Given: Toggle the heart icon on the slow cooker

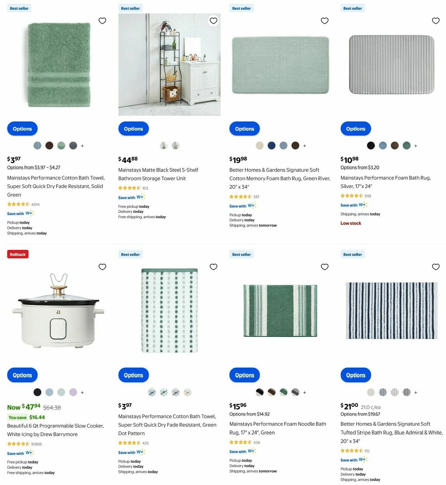Looking at the screenshot, I should tap(103, 267).
